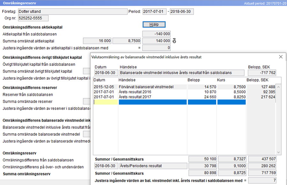Click the Period start date 2017-07-01
This screenshot has width=287, height=185.
click(154, 12)
